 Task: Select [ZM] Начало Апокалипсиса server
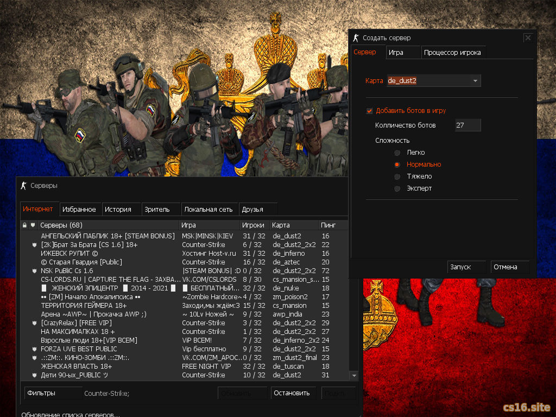[185, 297]
